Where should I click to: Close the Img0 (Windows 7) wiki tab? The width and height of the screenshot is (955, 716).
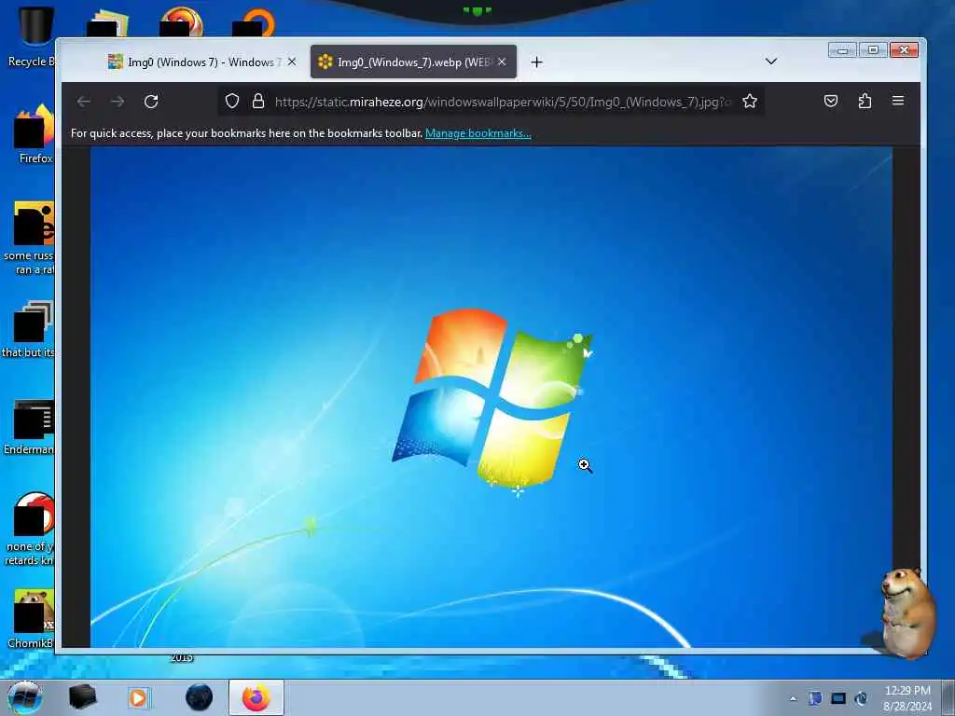tap(292, 62)
